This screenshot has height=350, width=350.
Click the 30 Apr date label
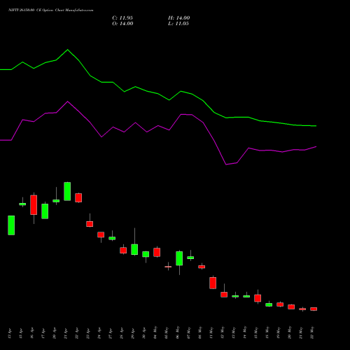[144, 333]
